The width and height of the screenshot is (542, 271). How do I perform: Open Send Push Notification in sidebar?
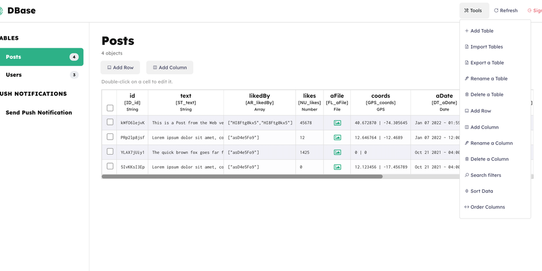(x=39, y=113)
